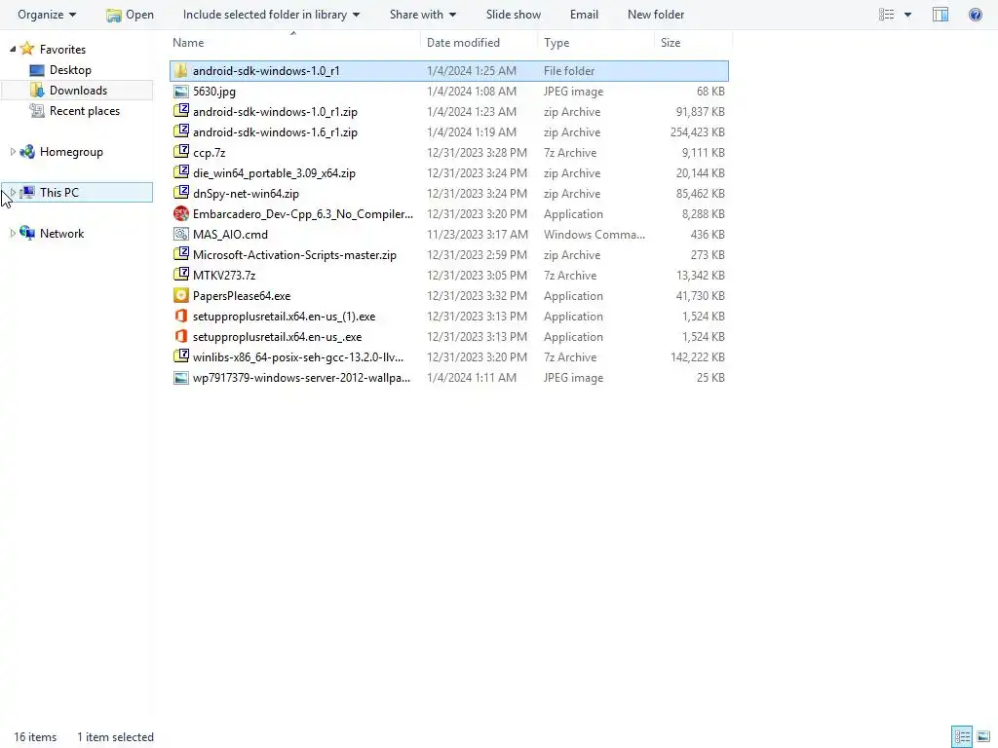Switch to details view in status bar
This screenshot has width=998, height=748.
pyautogui.click(x=962, y=736)
